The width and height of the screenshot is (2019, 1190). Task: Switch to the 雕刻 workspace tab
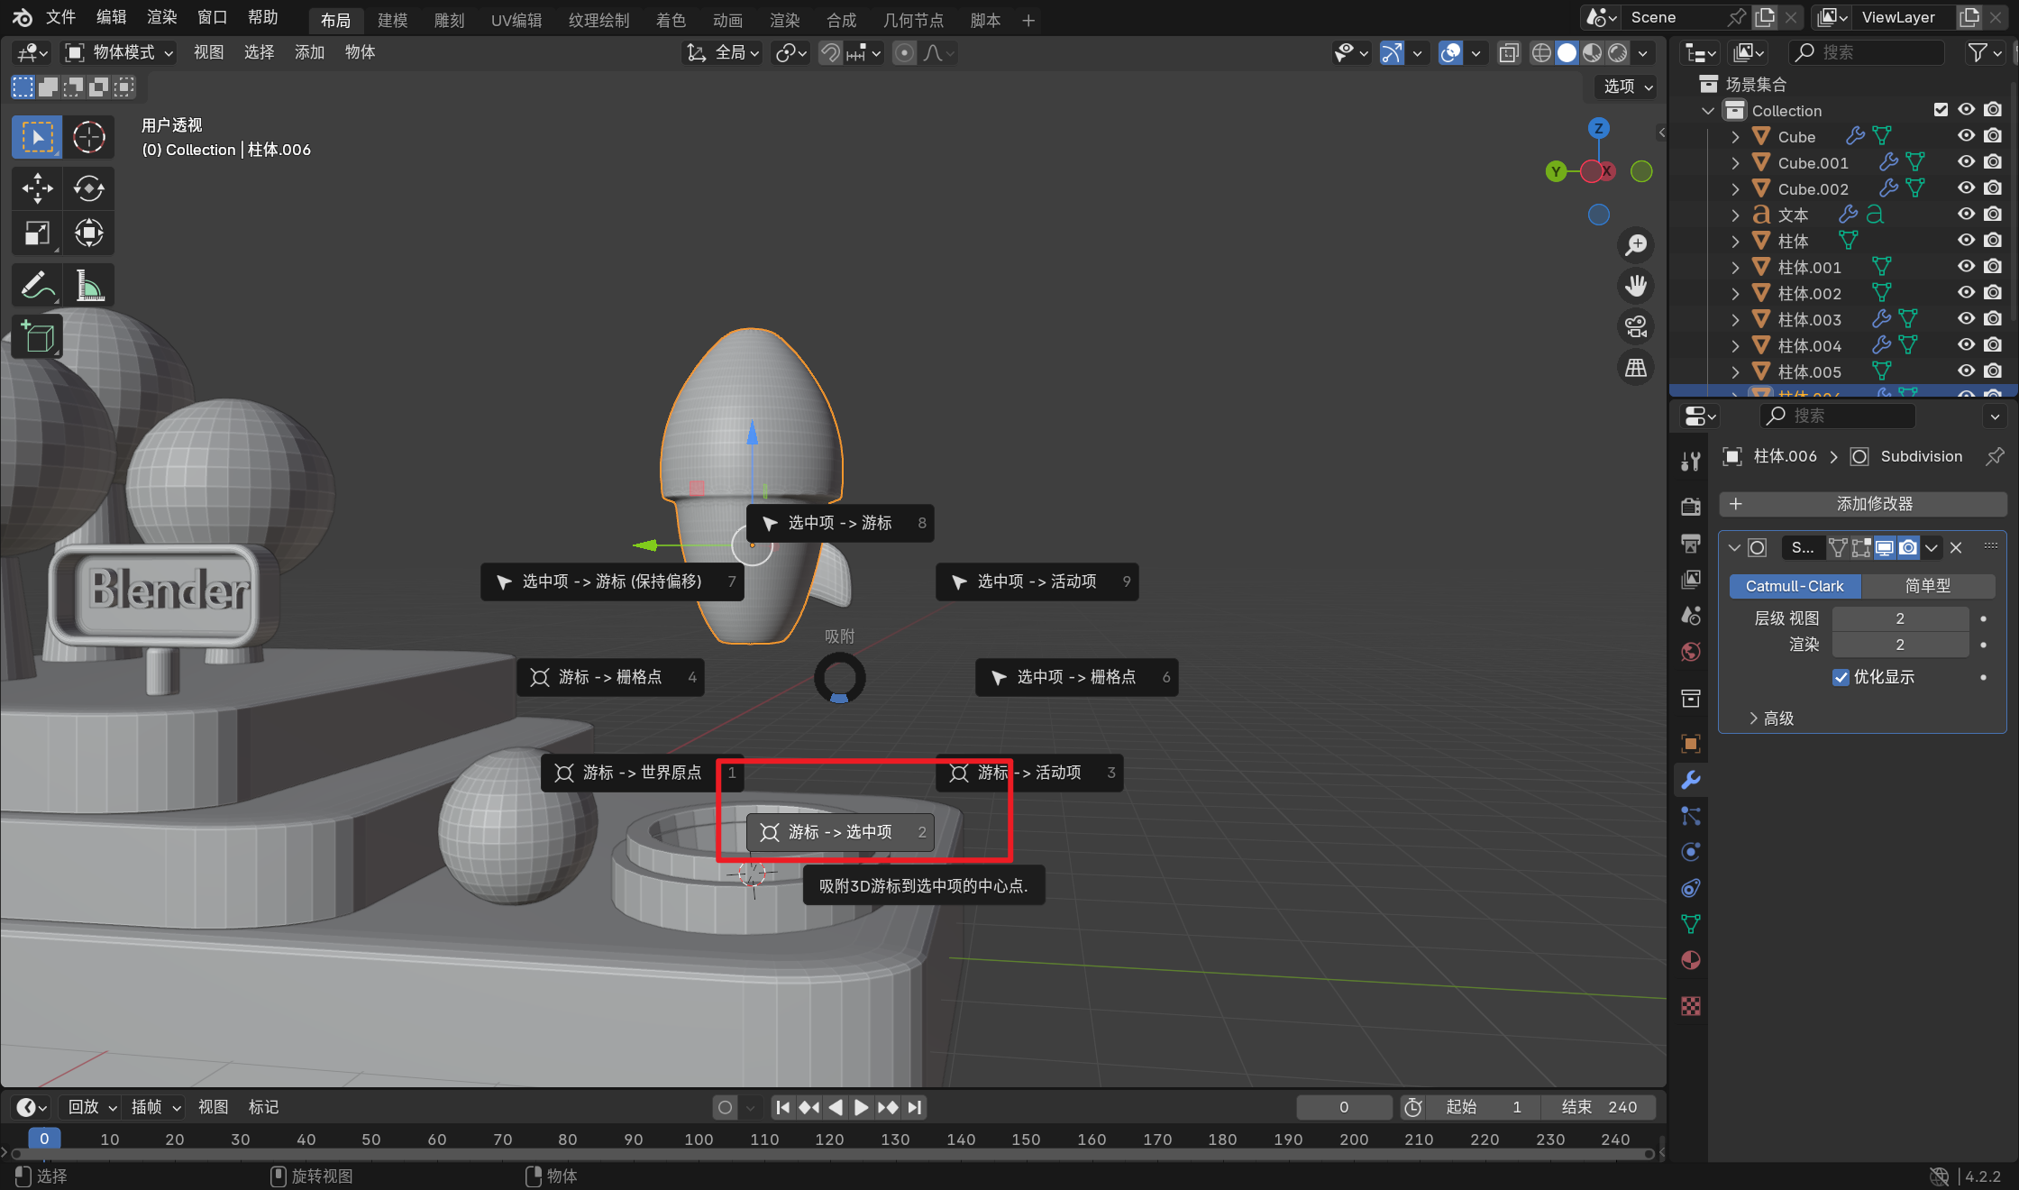click(448, 20)
